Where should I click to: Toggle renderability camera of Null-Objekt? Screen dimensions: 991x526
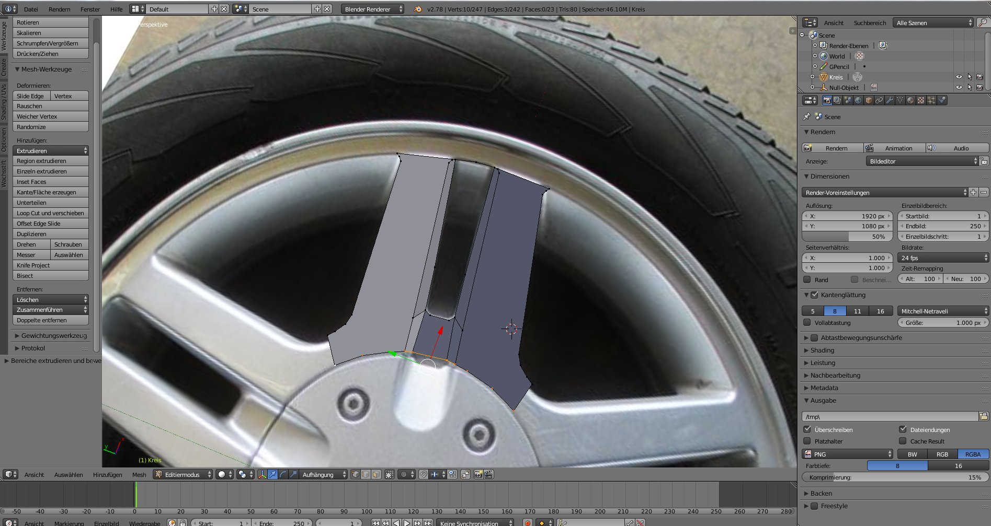tap(980, 87)
